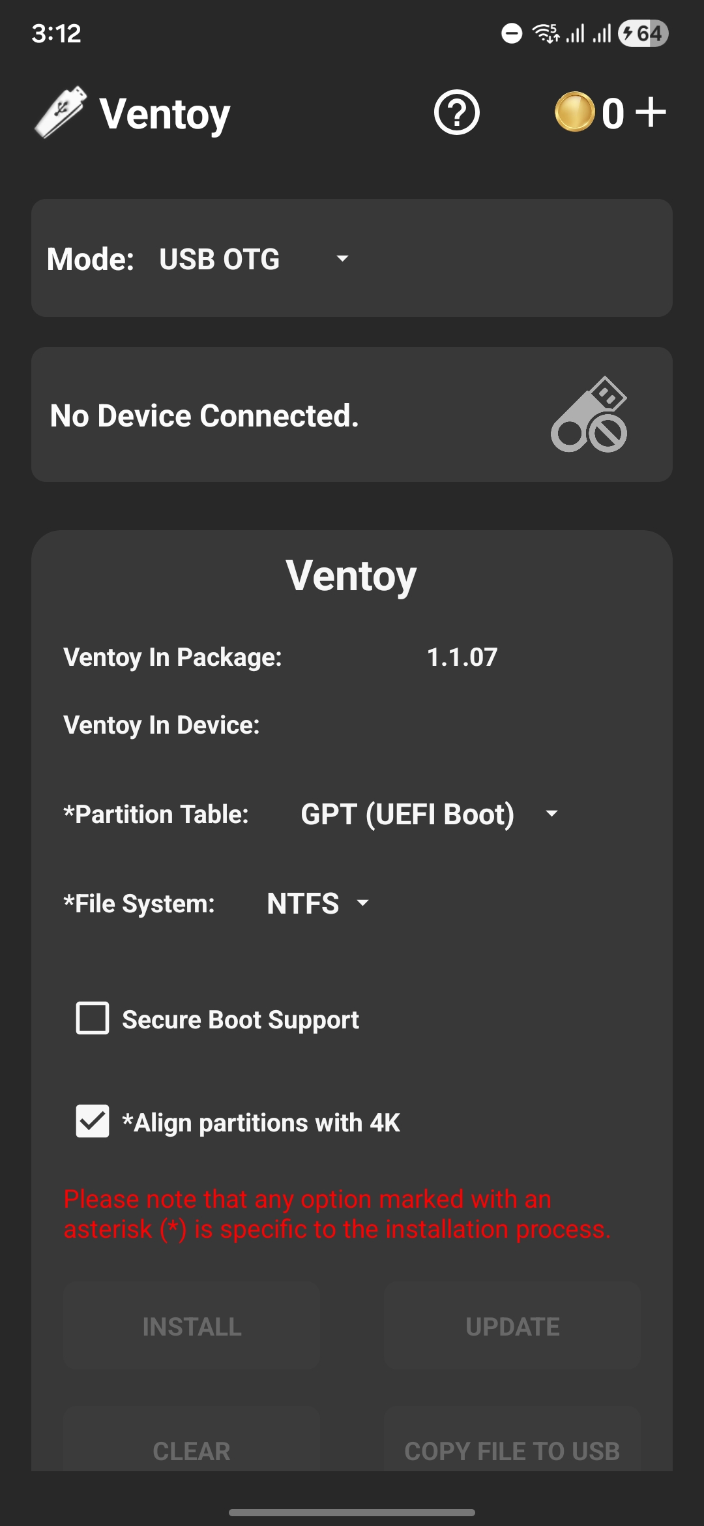The height and width of the screenshot is (1526, 704).
Task: Open the File System NTFS dropdown
Action: click(317, 904)
